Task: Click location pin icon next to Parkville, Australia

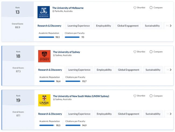Action: click(x=53, y=11)
